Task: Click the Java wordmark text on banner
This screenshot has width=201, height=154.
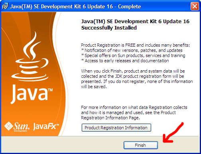Action: [x=30, y=94]
